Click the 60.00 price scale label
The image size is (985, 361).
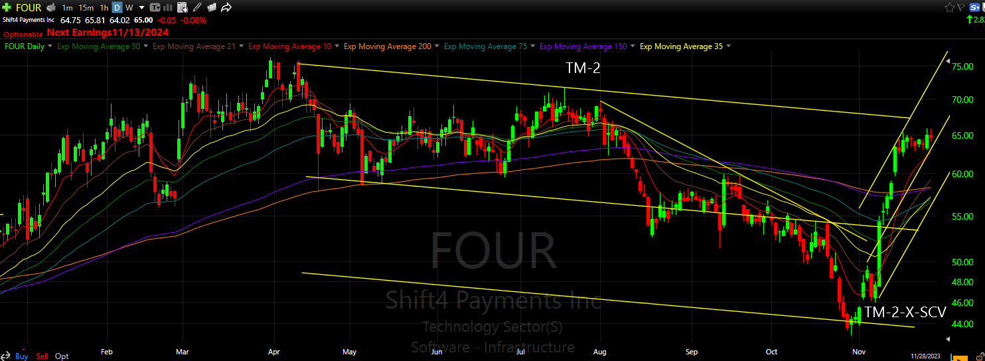coord(962,174)
